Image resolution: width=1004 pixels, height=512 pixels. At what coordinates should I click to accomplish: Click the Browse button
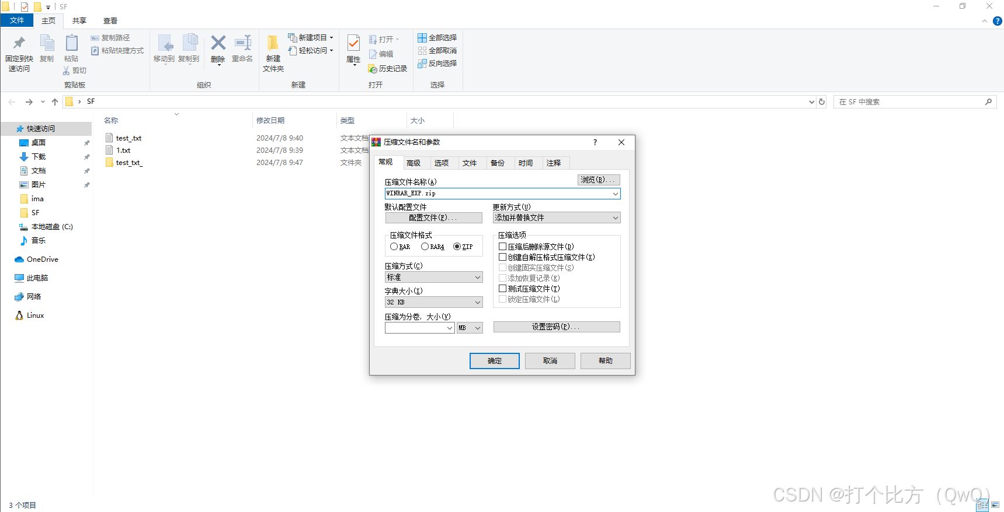pyautogui.click(x=599, y=180)
